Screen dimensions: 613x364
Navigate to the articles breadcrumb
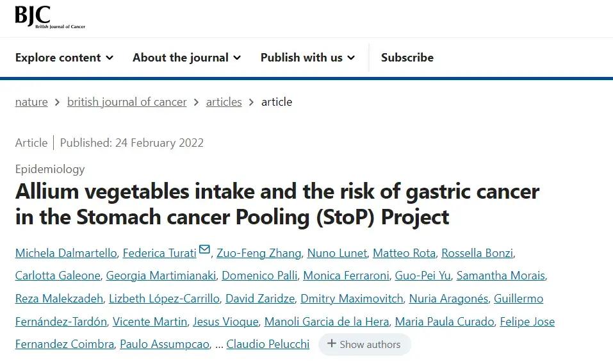[224, 102]
